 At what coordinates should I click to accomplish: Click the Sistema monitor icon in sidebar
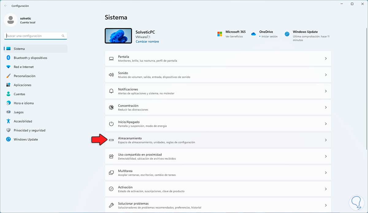tap(8, 49)
